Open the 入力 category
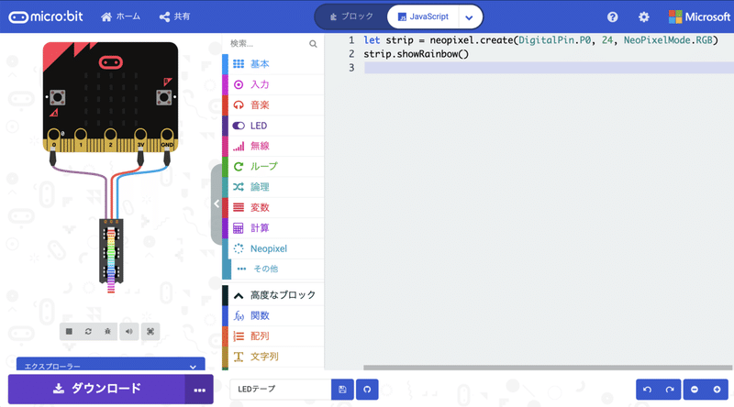The image size is (734, 407). pos(273,84)
